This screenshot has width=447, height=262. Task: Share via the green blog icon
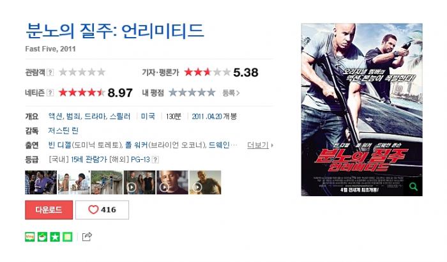30,236
